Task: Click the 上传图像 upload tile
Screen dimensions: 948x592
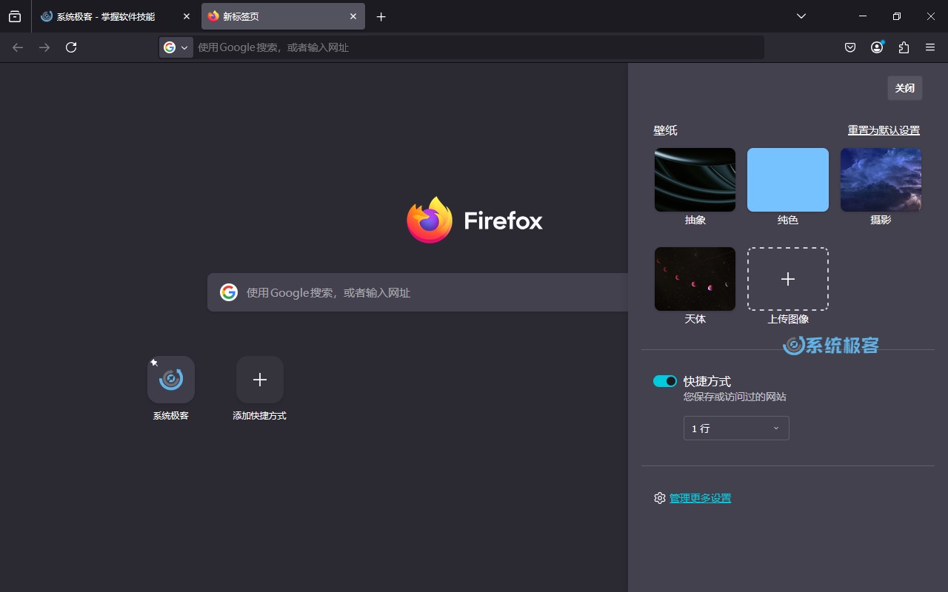Action: [x=788, y=279]
